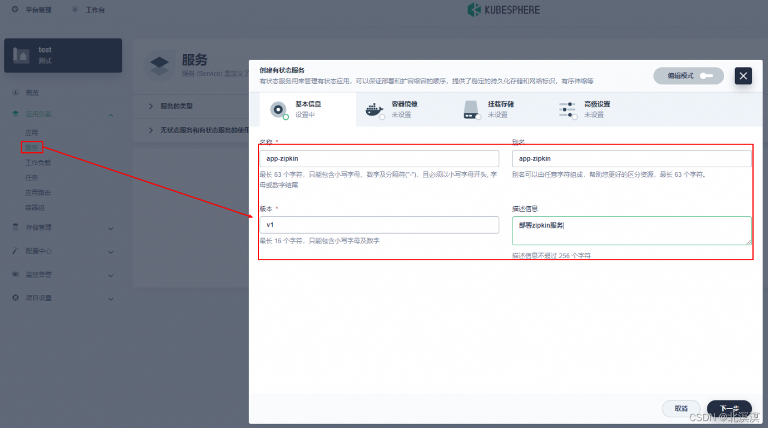Click the alias field containing app-zipkin

632,158
